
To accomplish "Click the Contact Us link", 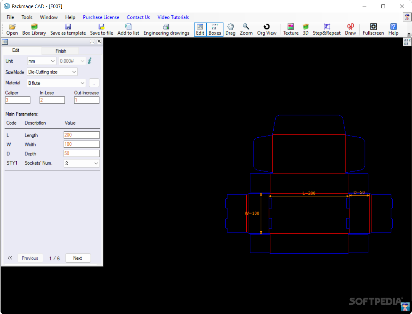I will pos(138,17).
